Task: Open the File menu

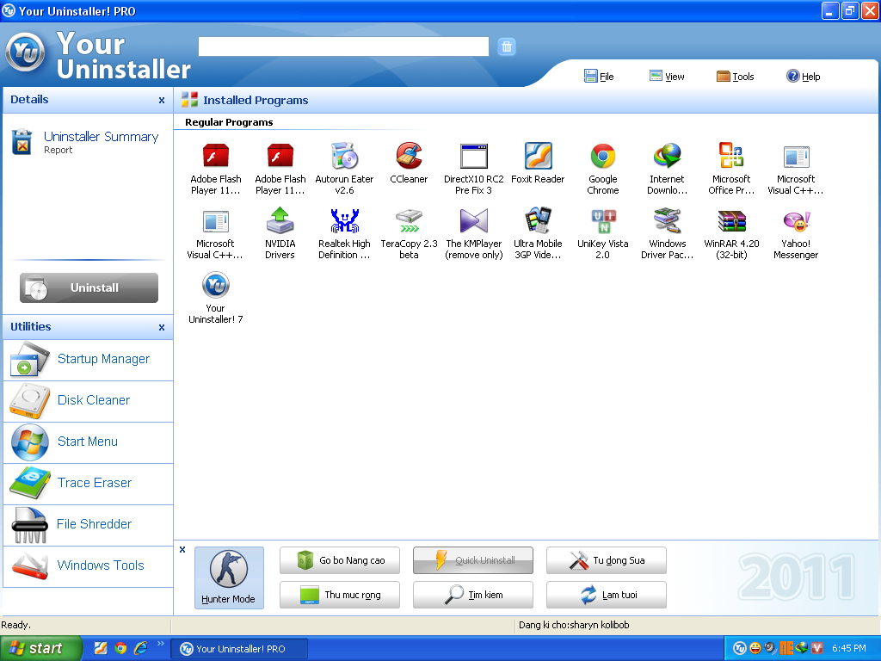Action: tap(599, 77)
